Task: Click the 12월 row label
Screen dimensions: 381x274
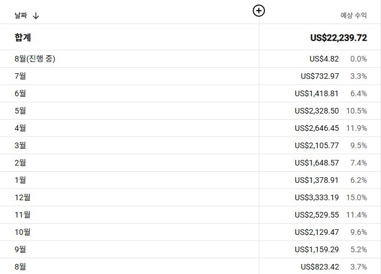Action: coord(22,197)
